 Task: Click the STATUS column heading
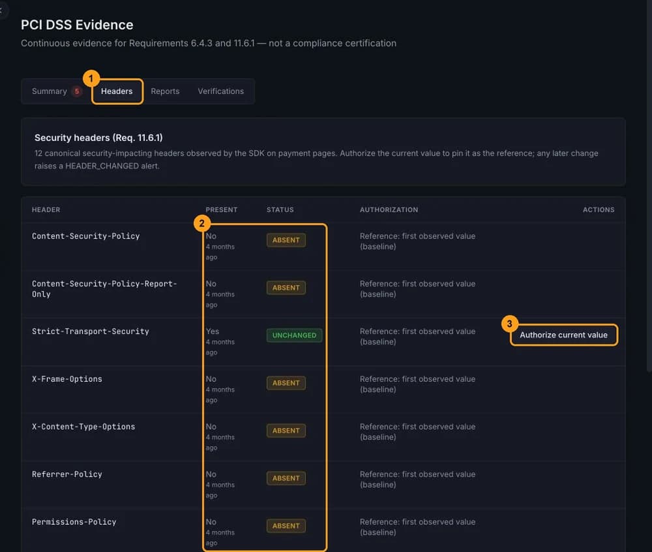(280, 209)
